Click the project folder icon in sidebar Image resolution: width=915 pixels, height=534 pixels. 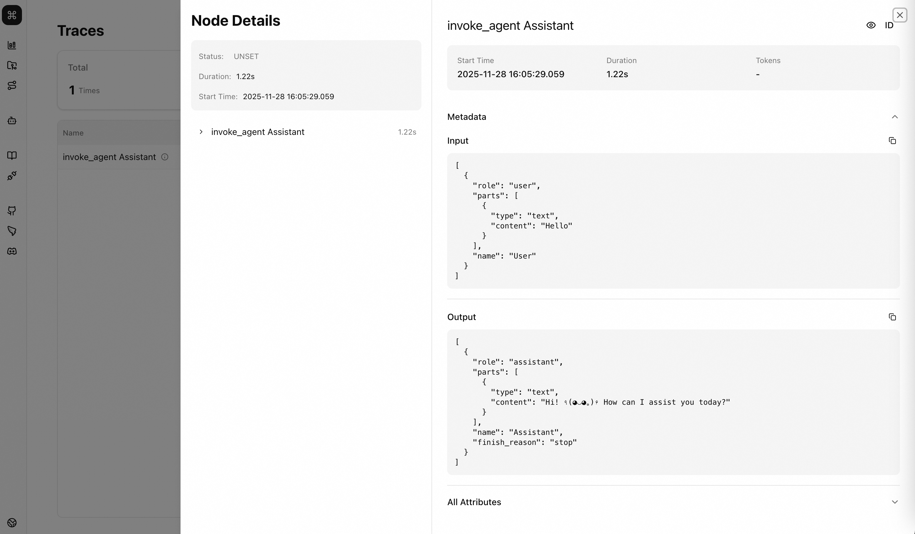(x=12, y=65)
